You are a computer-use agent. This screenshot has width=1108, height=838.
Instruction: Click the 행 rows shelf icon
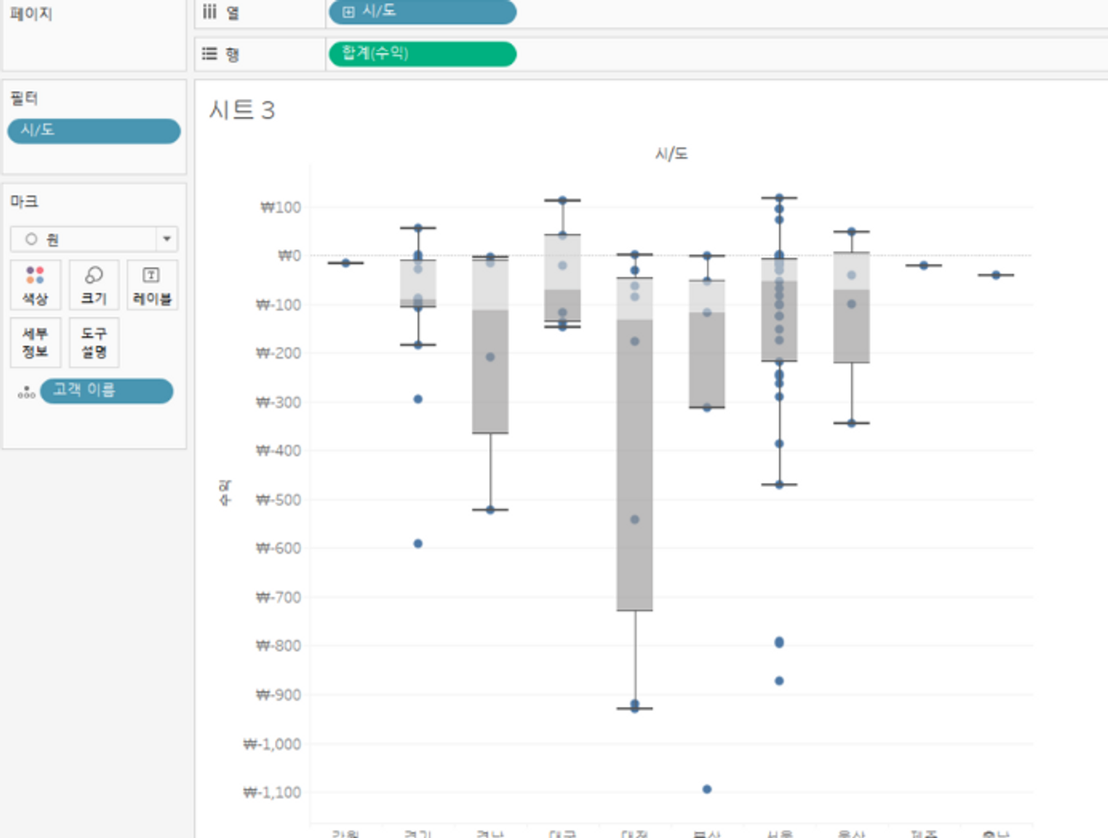(x=209, y=54)
